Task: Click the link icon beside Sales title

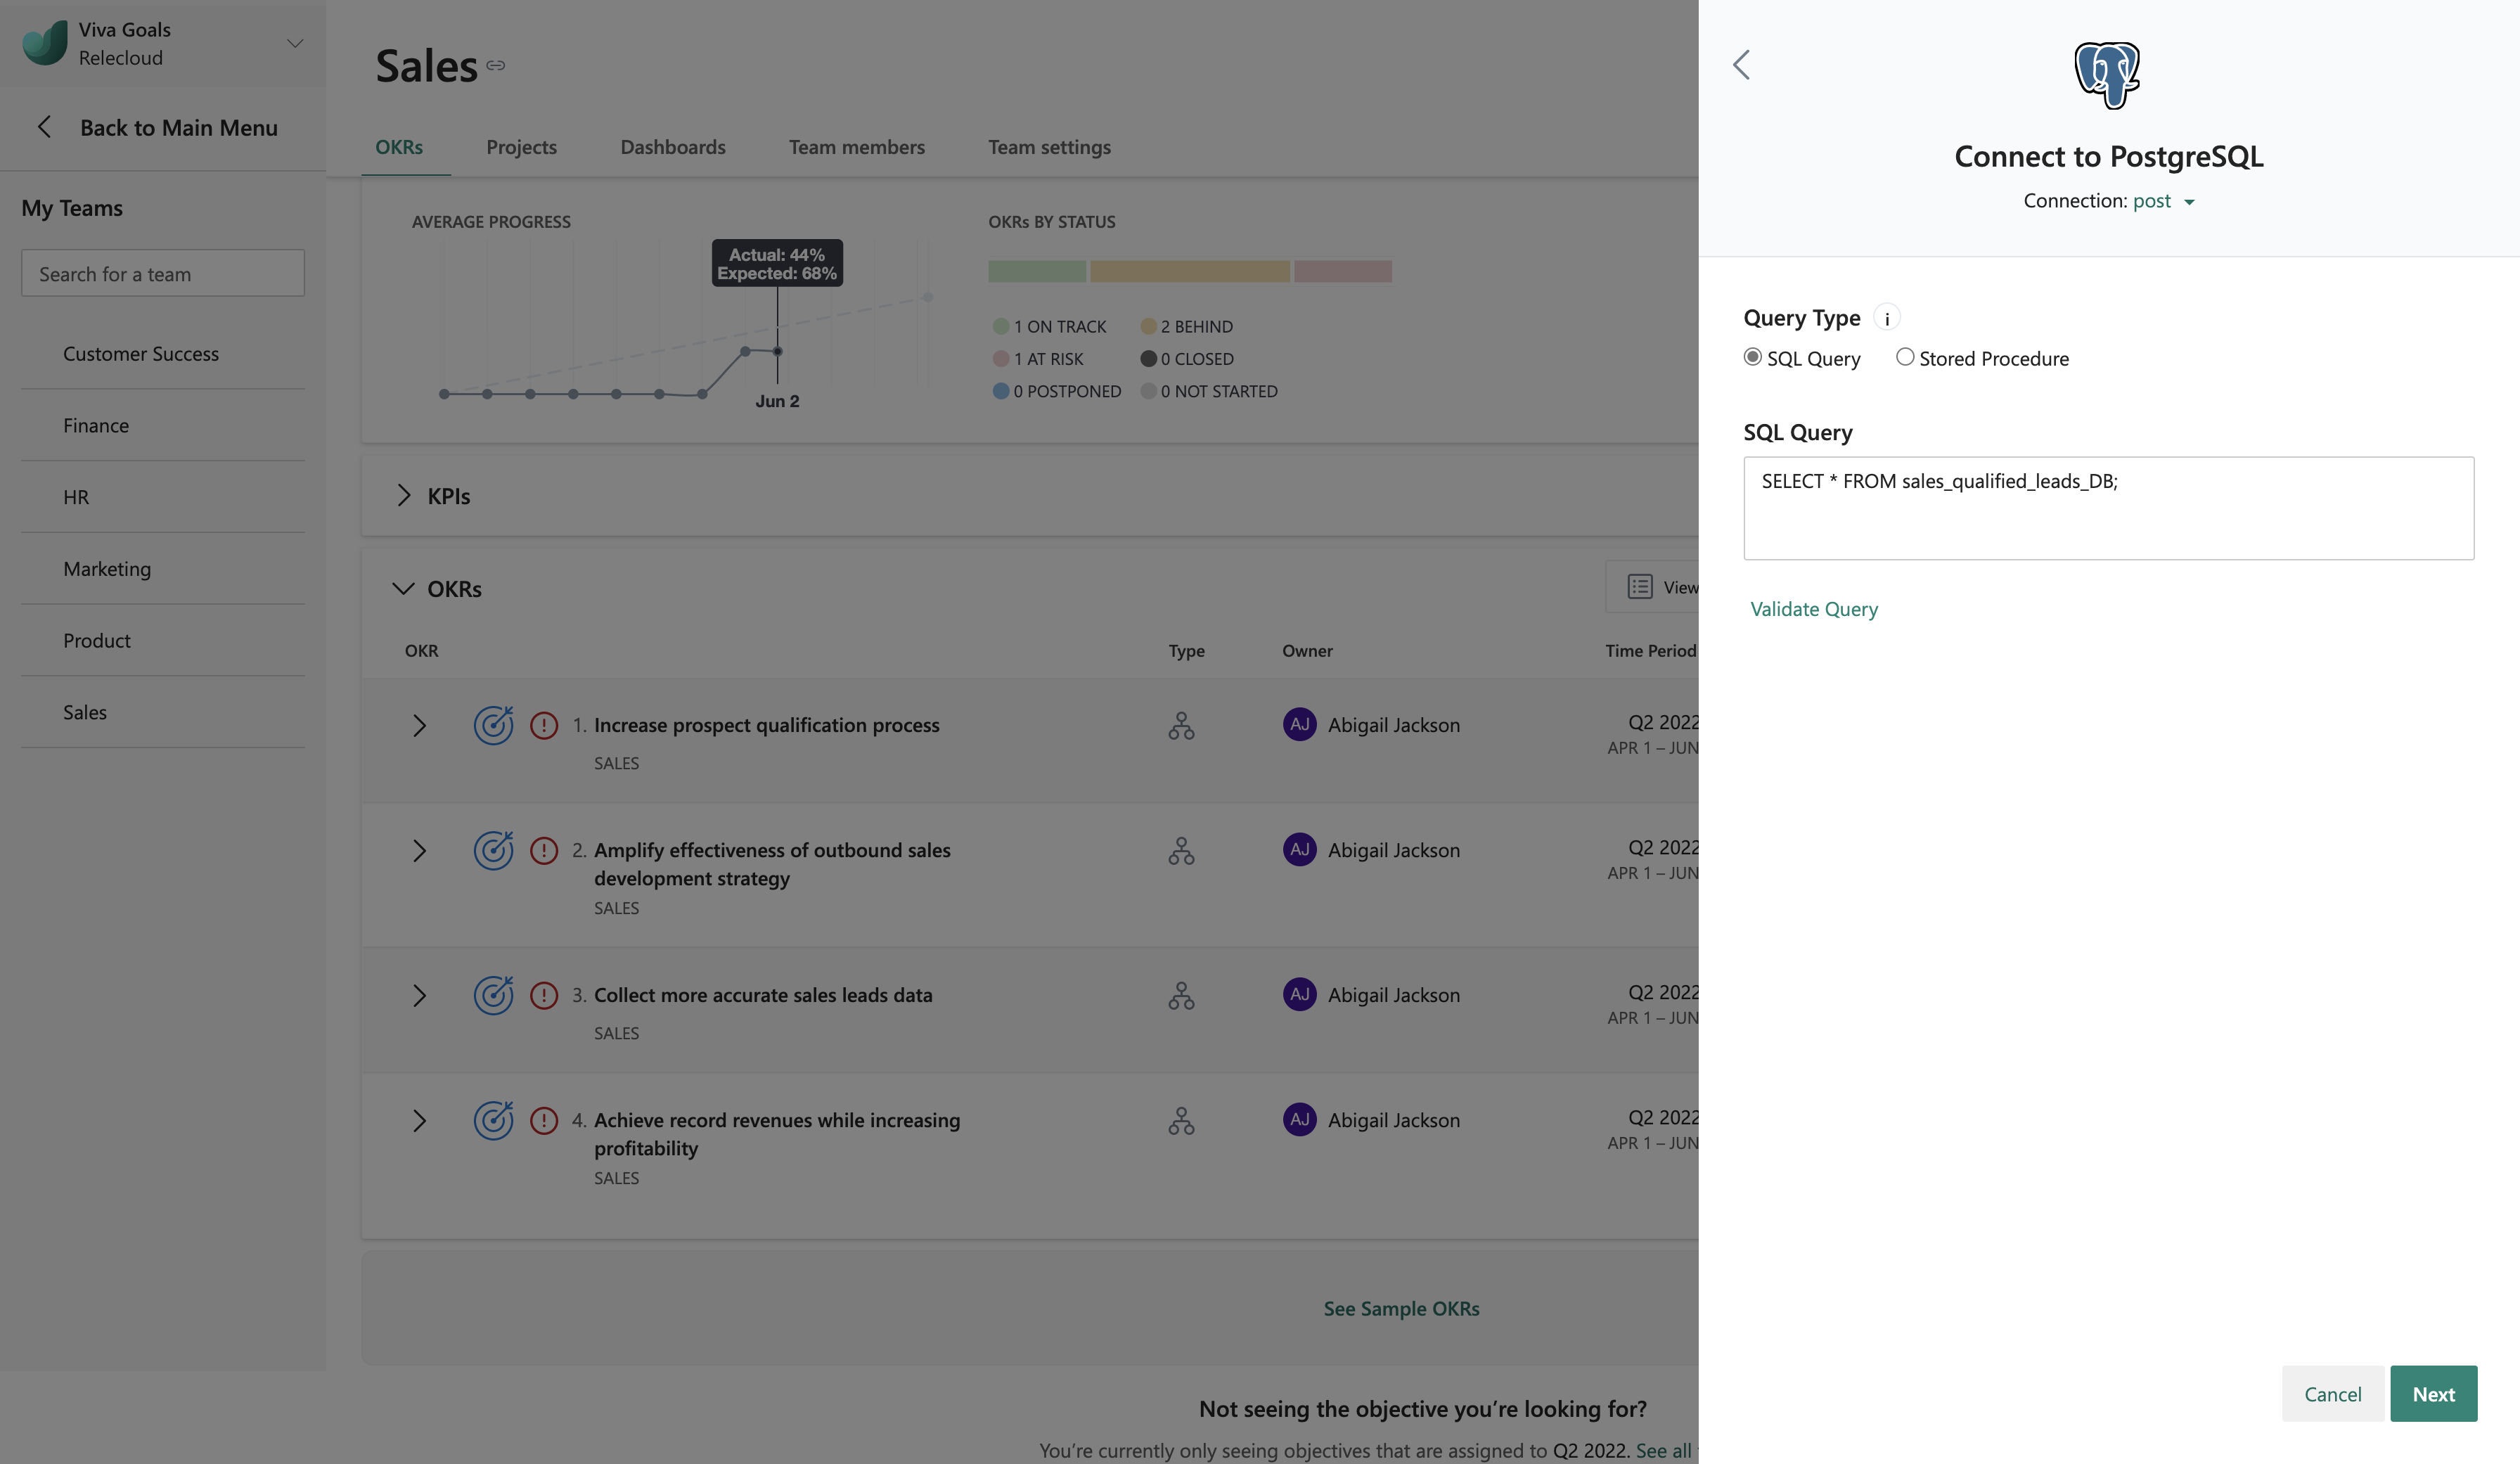Action: click(x=496, y=66)
